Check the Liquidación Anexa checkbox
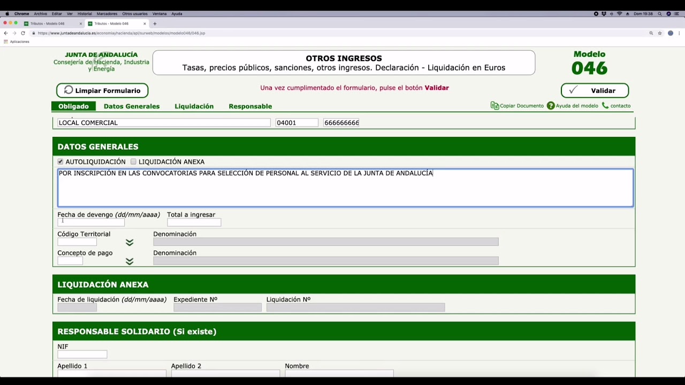This screenshot has height=385, width=685. pyautogui.click(x=133, y=161)
